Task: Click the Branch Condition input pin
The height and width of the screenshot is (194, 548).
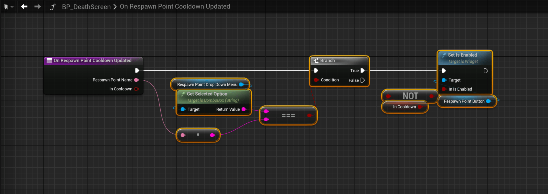Action: tap(316, 80)
